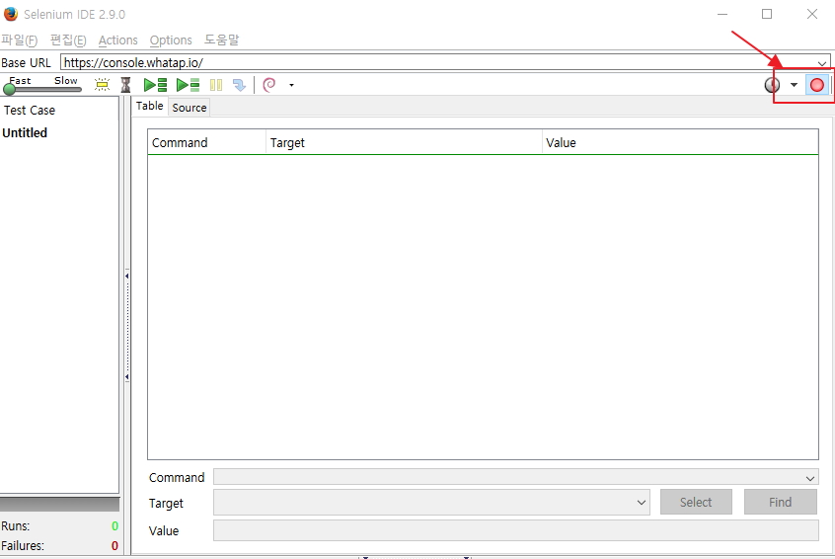Open the Options menu

tap(171, 40)
